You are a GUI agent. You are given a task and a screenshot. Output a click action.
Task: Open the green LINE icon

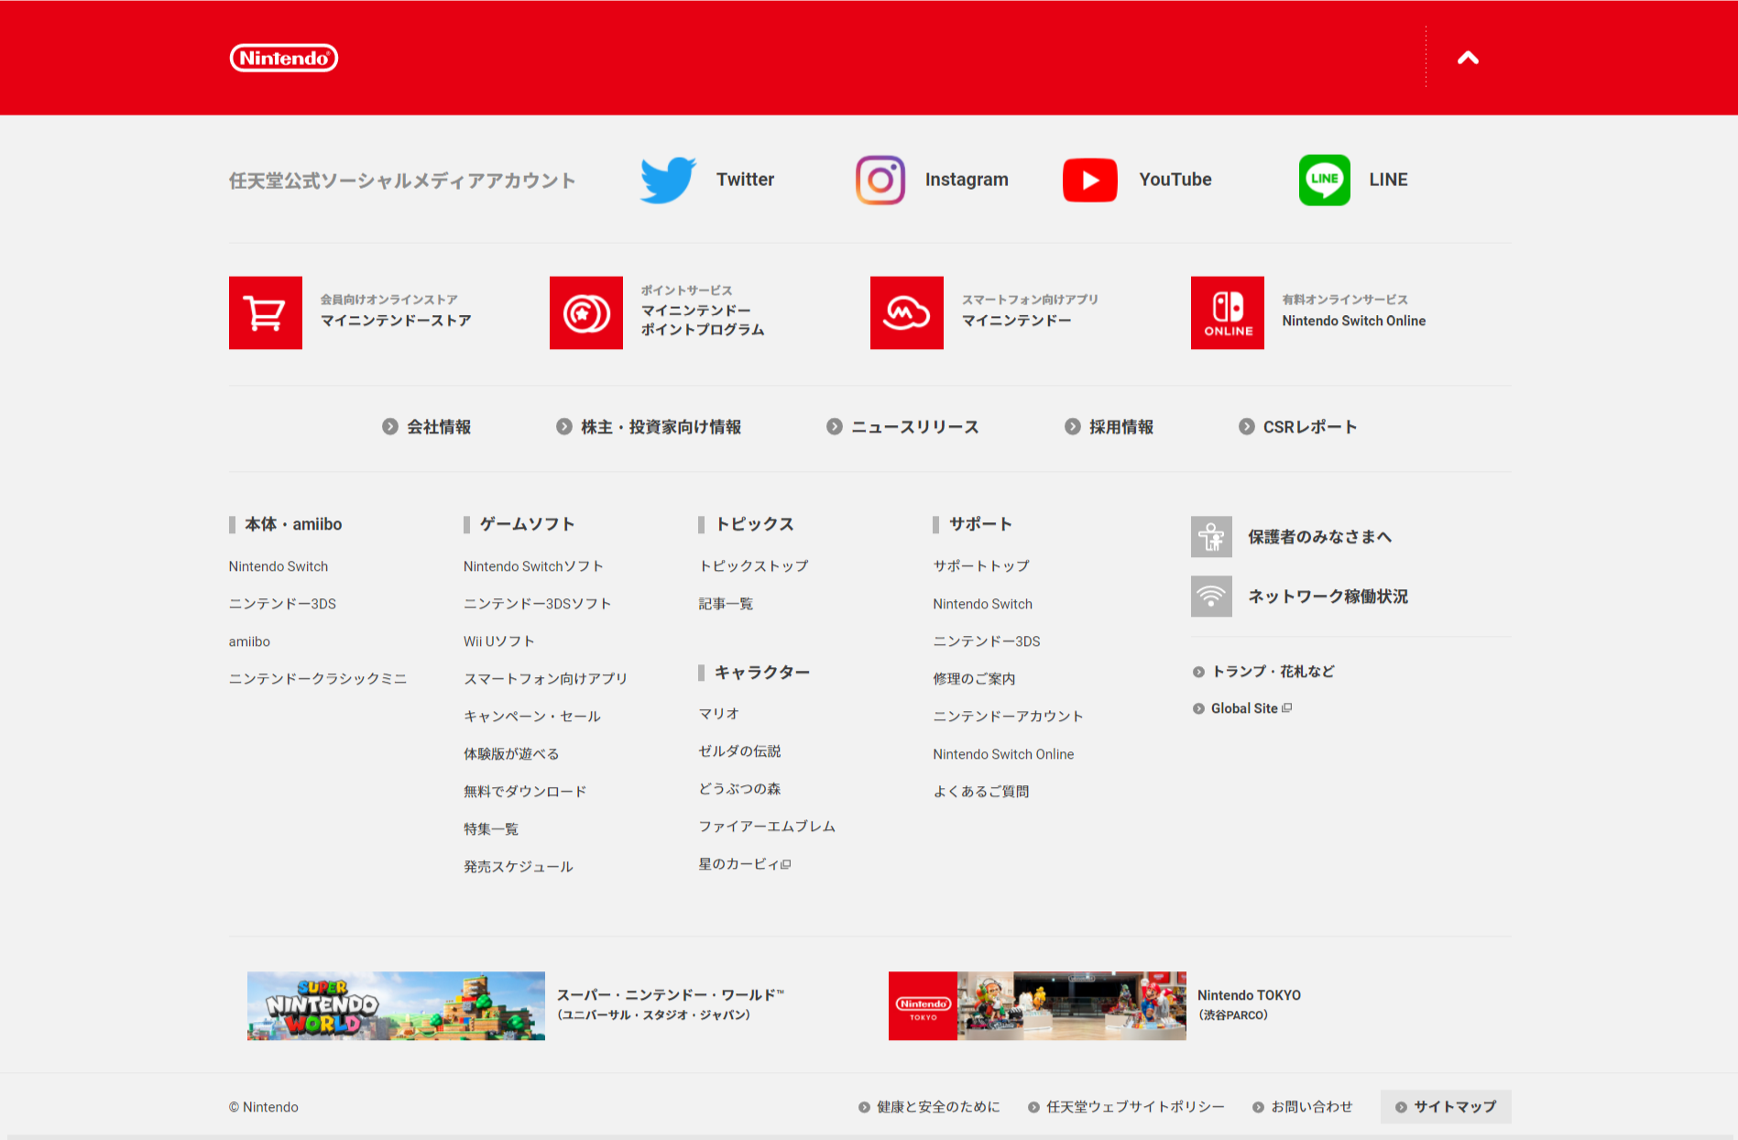[1325, 180]
